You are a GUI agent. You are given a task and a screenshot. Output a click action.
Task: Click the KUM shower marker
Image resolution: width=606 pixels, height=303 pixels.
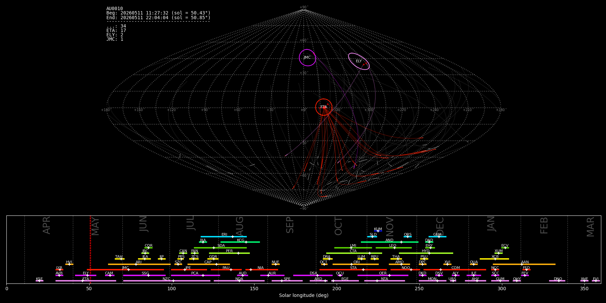pyautogui.click(x=378, y=231)
